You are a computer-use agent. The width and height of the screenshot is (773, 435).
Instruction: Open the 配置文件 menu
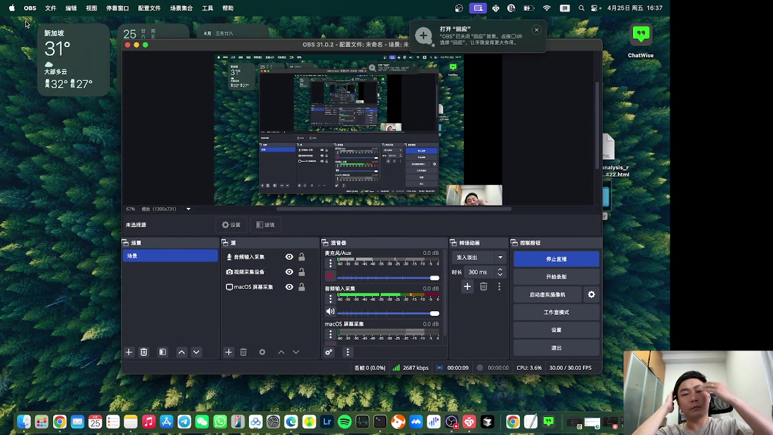[x=149, y=8]
